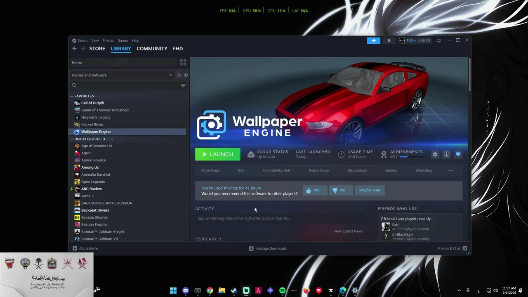Switch to collections grid view icon
This screenshot has width=528, height=297.
183,62
